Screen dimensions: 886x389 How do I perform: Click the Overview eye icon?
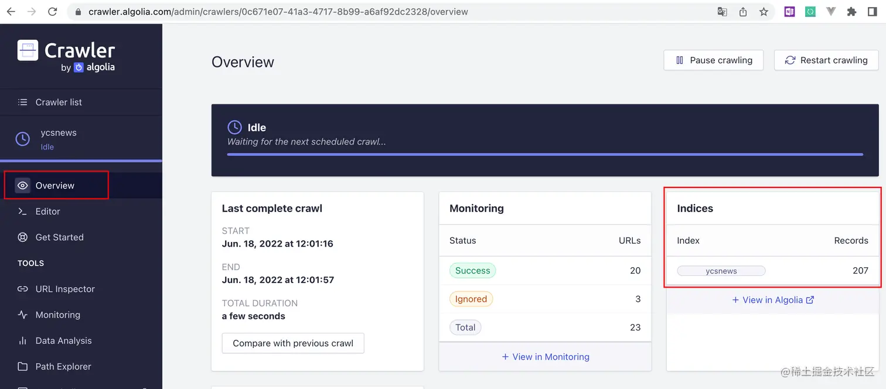(x=23, y=186)
